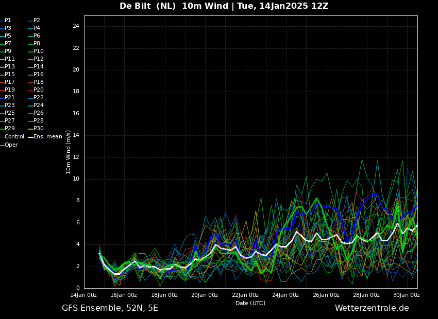Click the 12 value on y-axis
The image size is (438, 319).
[76, 157]
